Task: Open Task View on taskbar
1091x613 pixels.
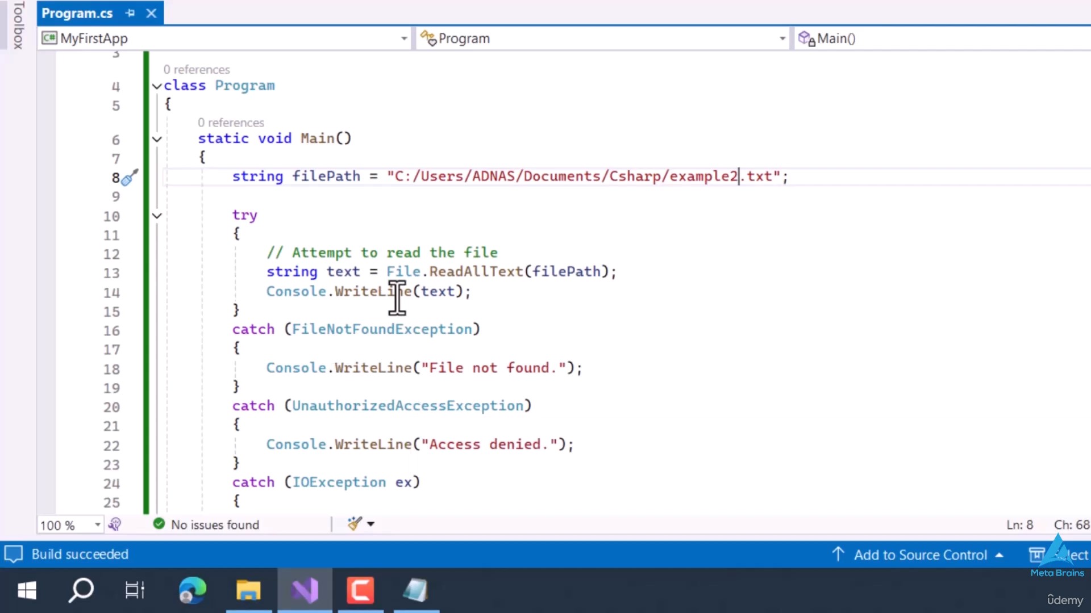Action: coord(135,590)
